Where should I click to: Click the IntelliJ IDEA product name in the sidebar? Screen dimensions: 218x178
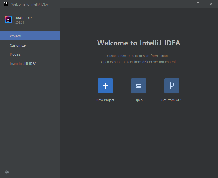coord(24,18)
